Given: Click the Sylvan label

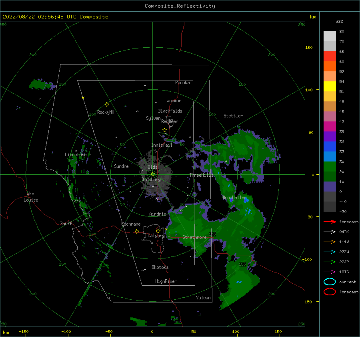Looking at the screenshot, I should pyautogui.click(x=153, y=118).
